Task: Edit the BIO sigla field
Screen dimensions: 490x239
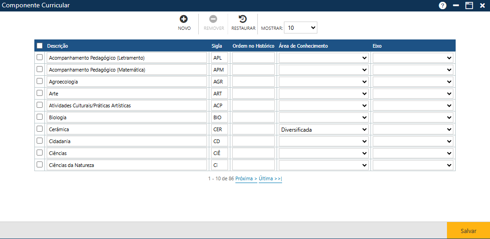Action: [220, 117]
